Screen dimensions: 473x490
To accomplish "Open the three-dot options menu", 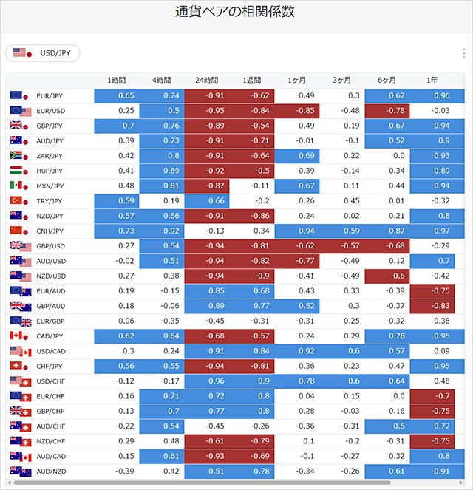I will (x=463, y=53).
